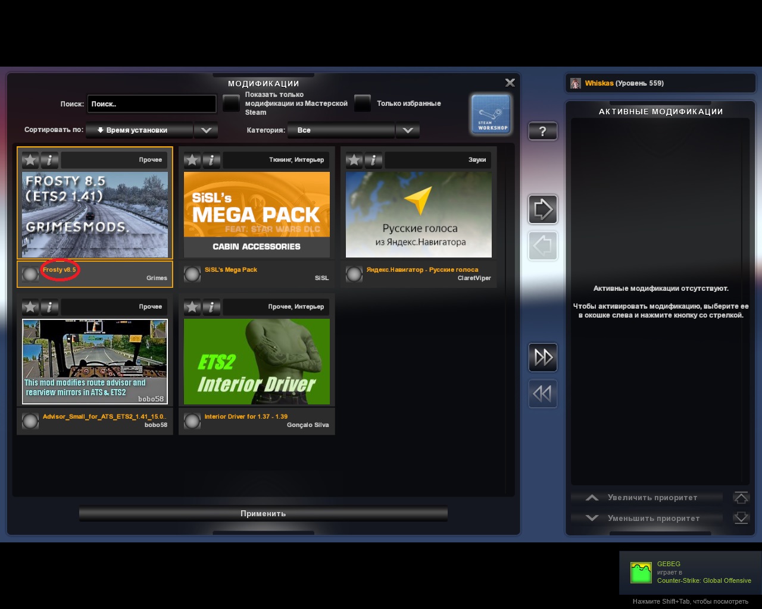Click Яндекс.Навигатор - Русские голоса title
This screenshot has width=762, height=609.
(x=422, y=270)
